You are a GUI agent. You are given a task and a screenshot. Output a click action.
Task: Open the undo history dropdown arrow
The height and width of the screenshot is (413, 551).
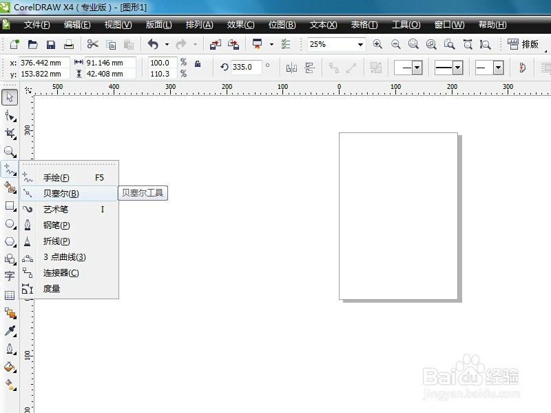click(167, 44)
